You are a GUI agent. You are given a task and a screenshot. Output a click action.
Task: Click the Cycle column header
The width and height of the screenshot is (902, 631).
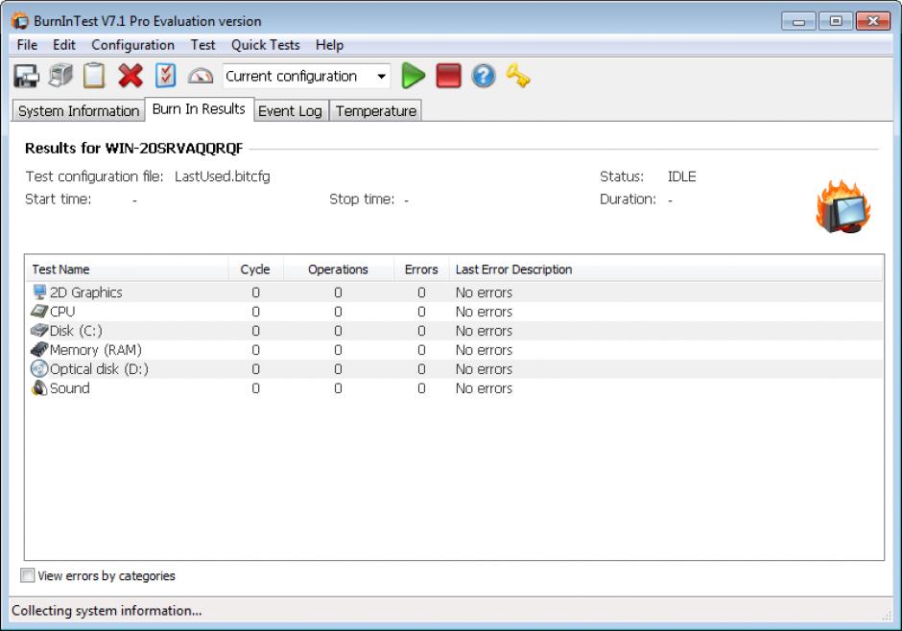[255, 269]
